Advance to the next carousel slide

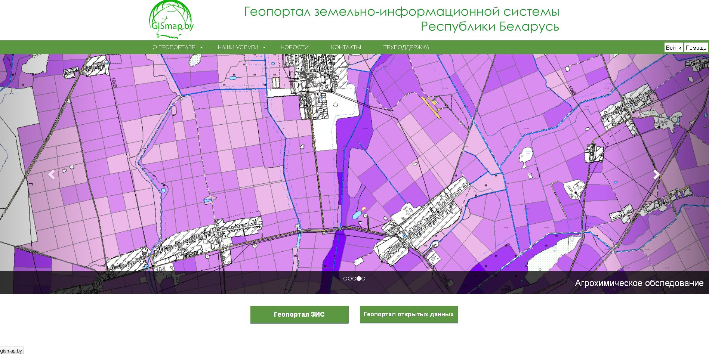[x=656, y=174]
